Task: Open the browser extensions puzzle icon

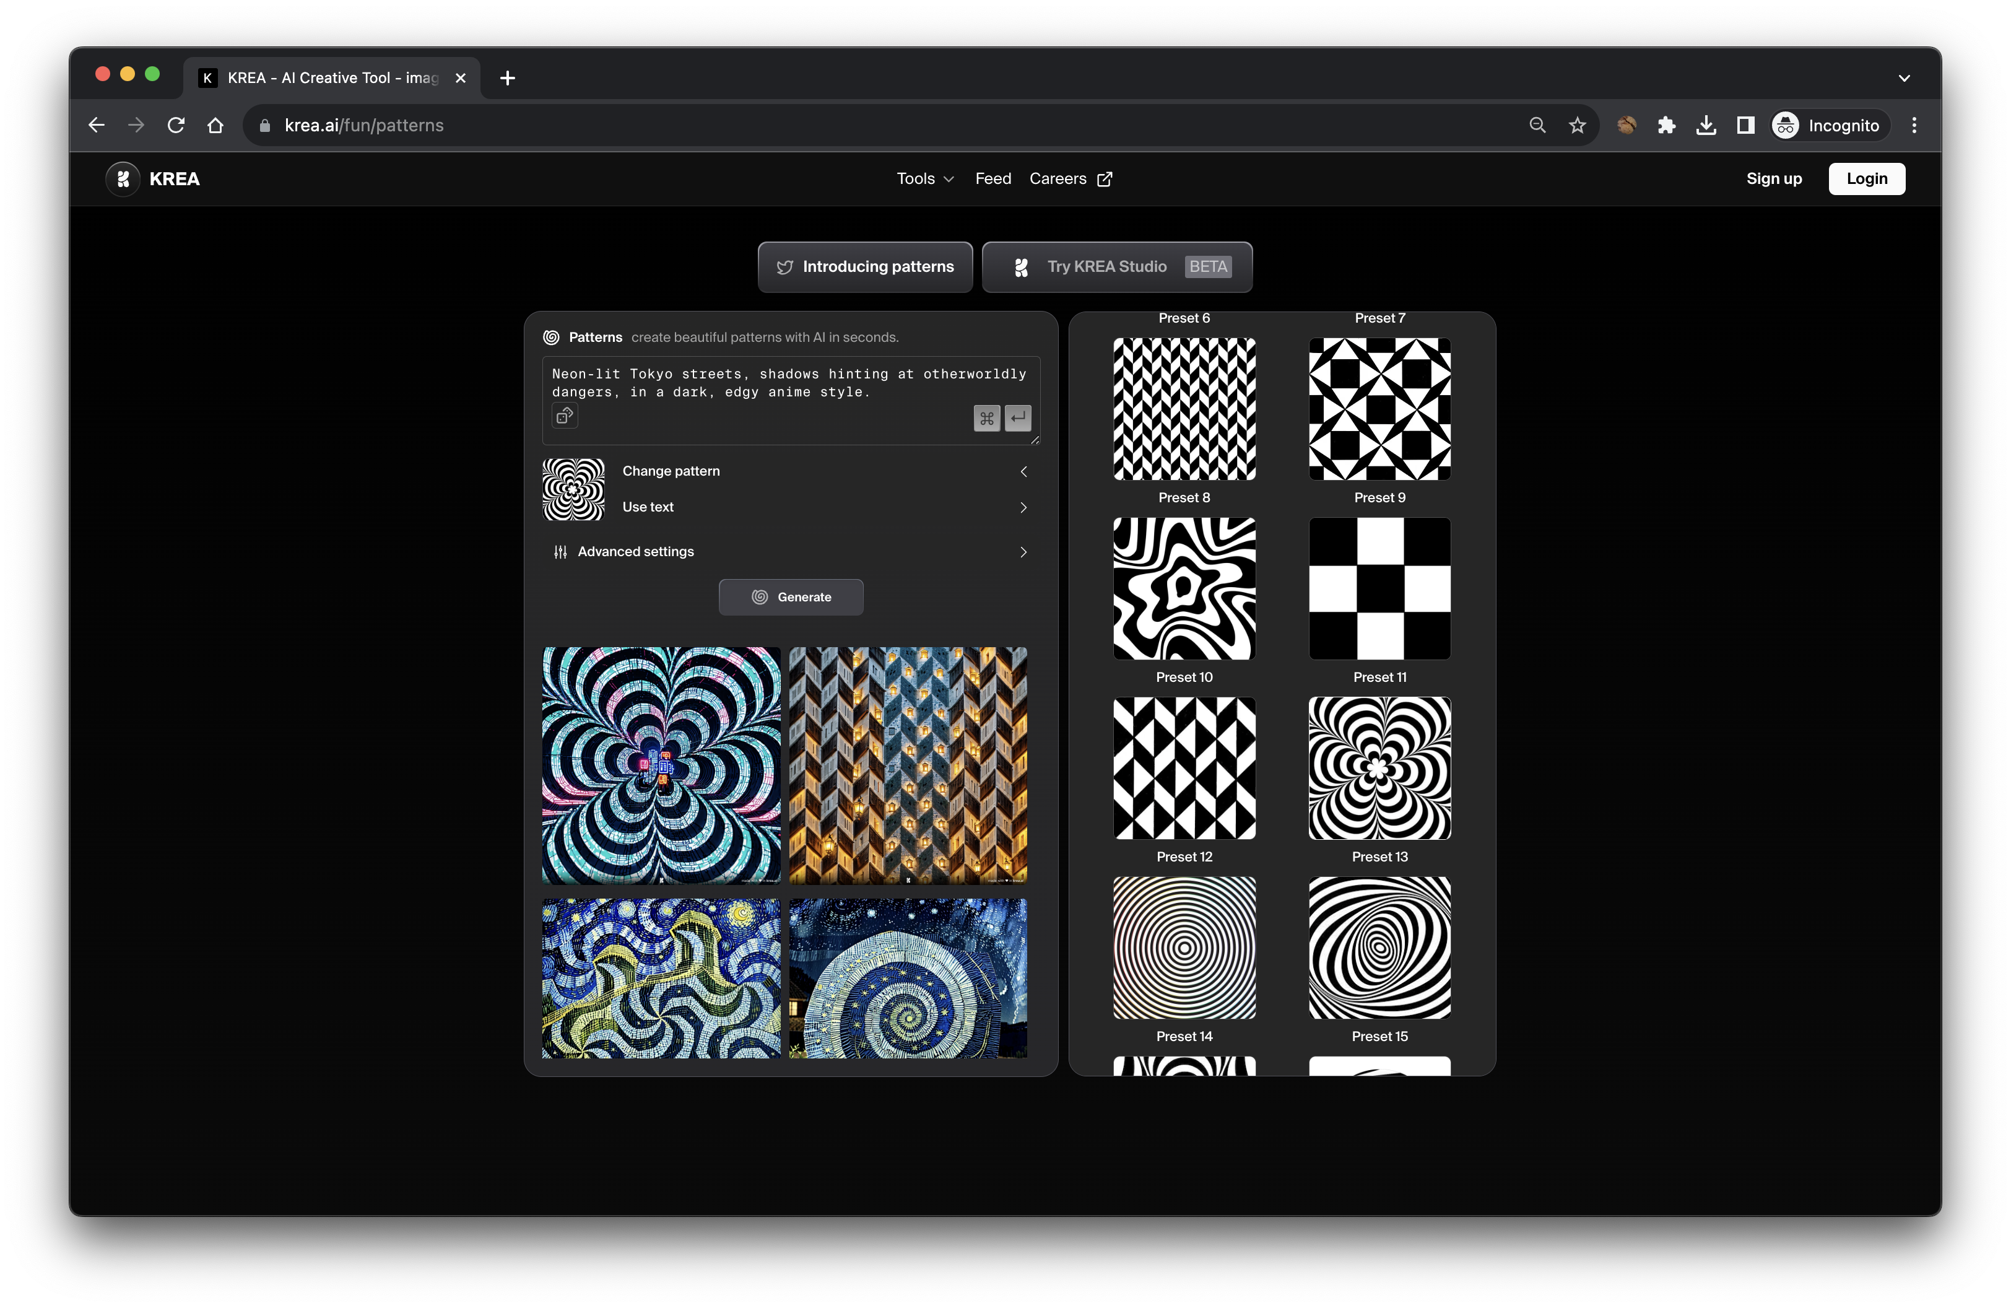Action: pos(1666,126)
